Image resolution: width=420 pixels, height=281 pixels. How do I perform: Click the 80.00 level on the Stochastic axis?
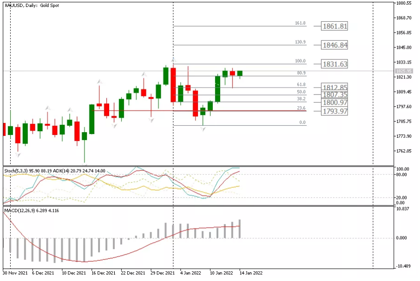[x=401, y=175]
